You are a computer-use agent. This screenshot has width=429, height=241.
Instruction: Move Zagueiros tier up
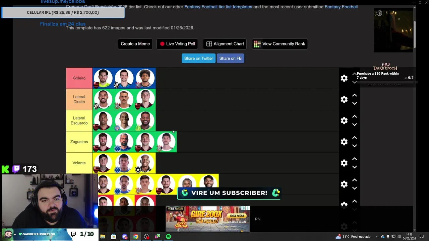[x=355, y=138]
